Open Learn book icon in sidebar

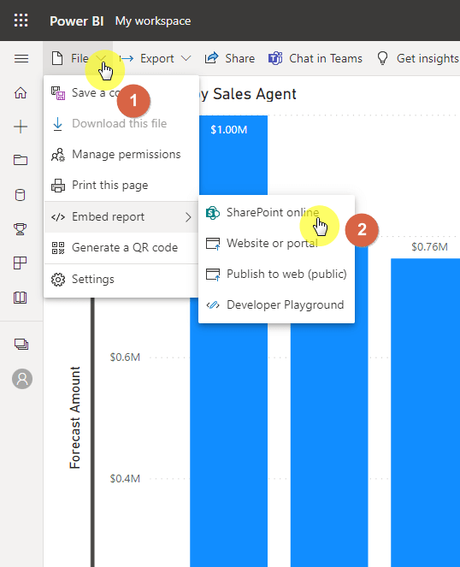(x=21, y=298)
